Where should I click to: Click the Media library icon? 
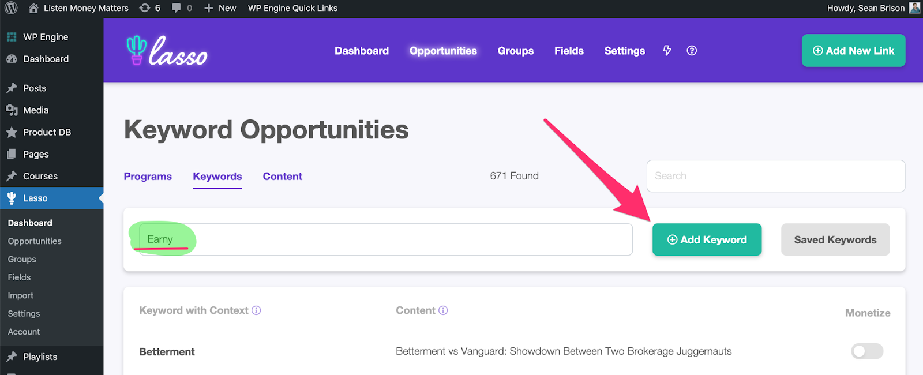(12, 110)
